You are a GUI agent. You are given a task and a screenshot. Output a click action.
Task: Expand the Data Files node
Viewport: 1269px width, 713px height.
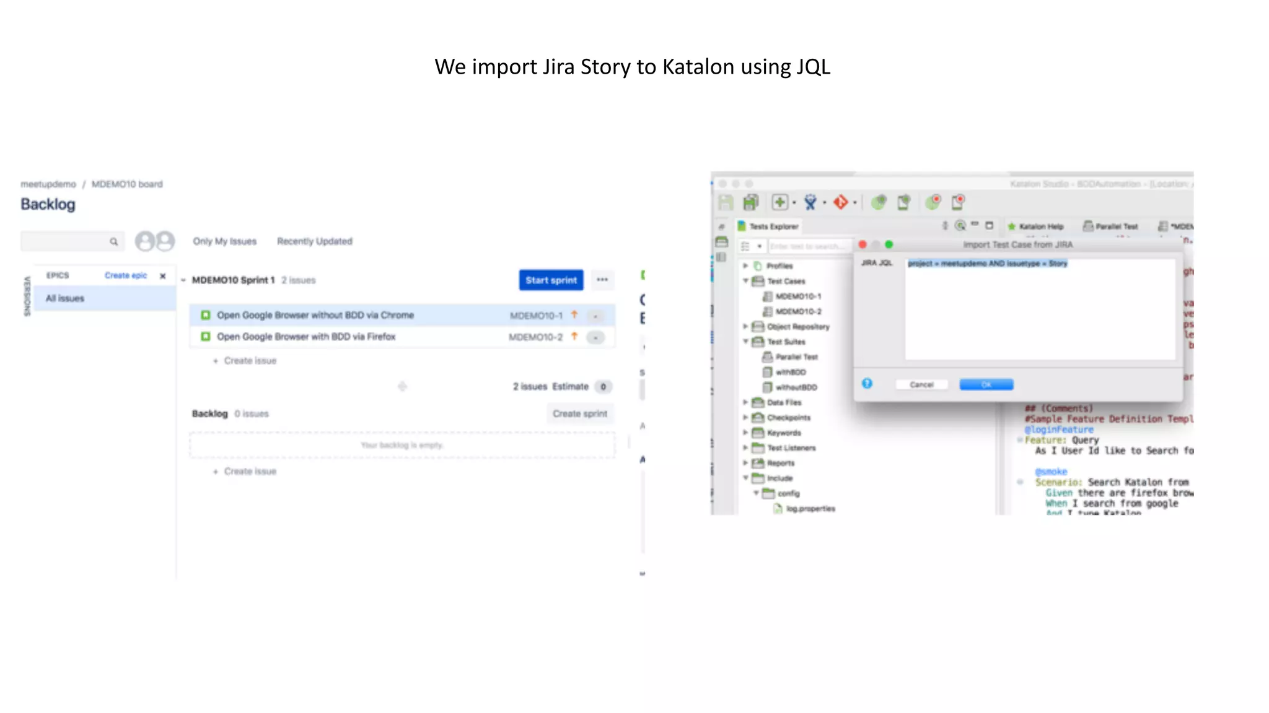point(746,402)
